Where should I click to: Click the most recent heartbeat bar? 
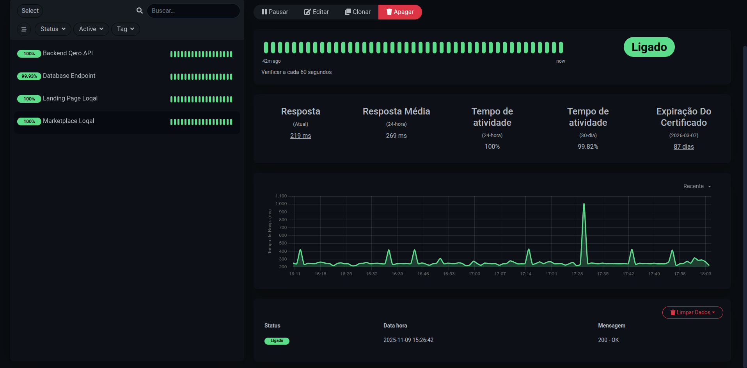click(560, 47)
